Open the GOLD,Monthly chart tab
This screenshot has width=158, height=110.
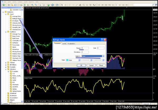click(136, 104)
